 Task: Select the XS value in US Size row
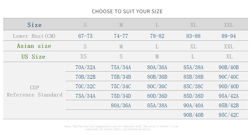pyautogui.click(x=83, y=56)
